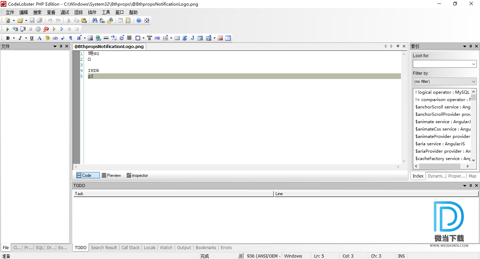The width and height of the screenshot is (480, 259).
Task: Click the Paste clipboard icon
Action: (x=84, y=20)
